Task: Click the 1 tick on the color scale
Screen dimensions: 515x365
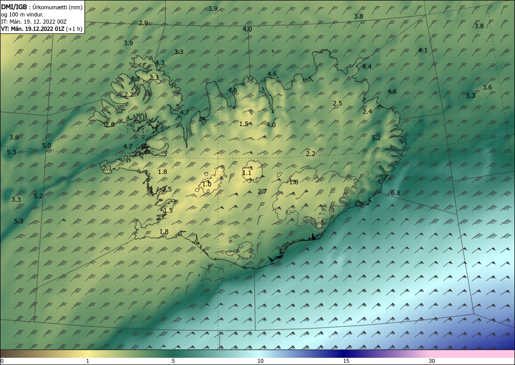Action: [x=88, y=361]
